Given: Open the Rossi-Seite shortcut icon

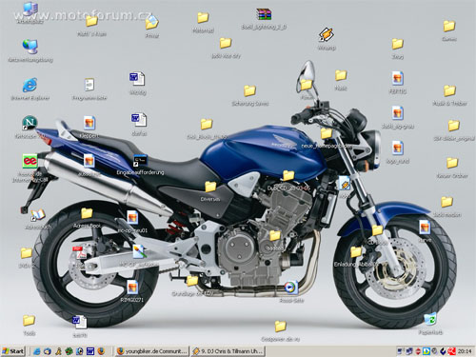Looking at the screenshot, I should coord(291,288).
